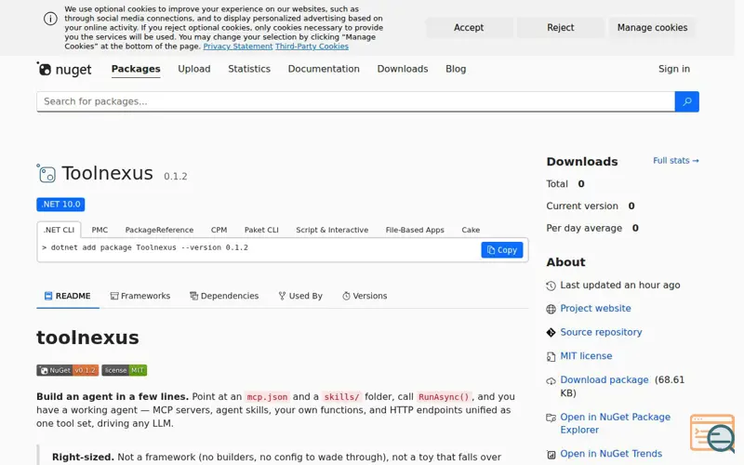Viewport: 744px width, 465px height.
Task: Open the Statistics page
Action: coord(249,69)
